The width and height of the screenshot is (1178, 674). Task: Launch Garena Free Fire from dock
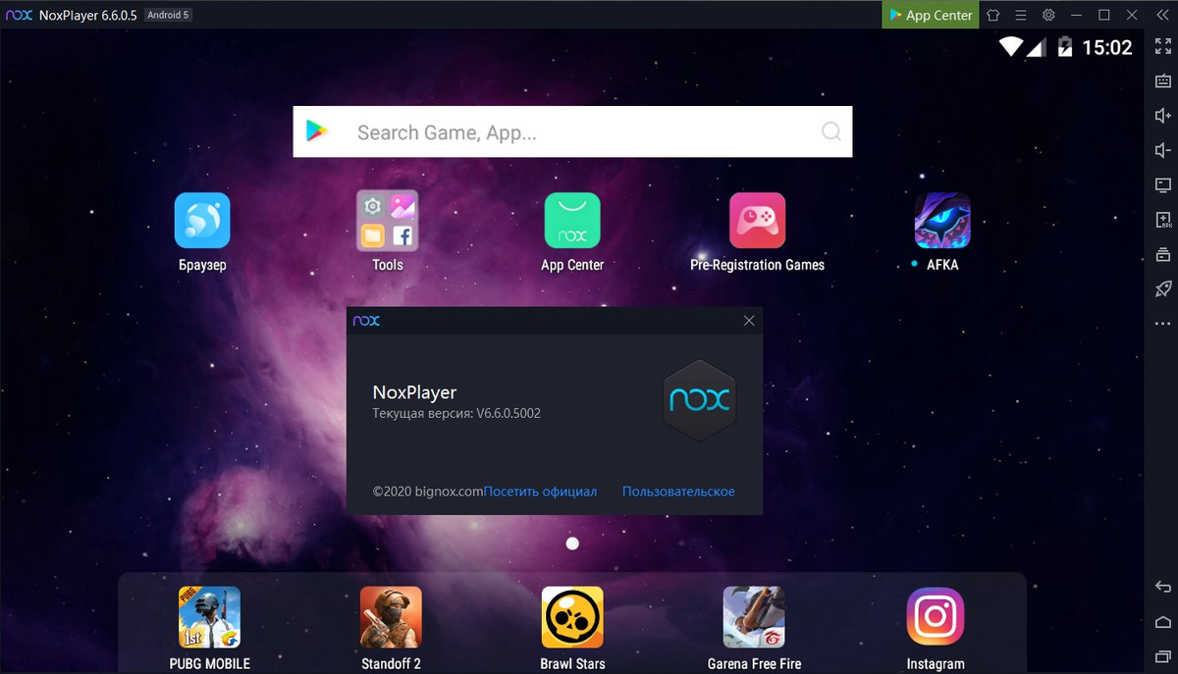point(754,628)
